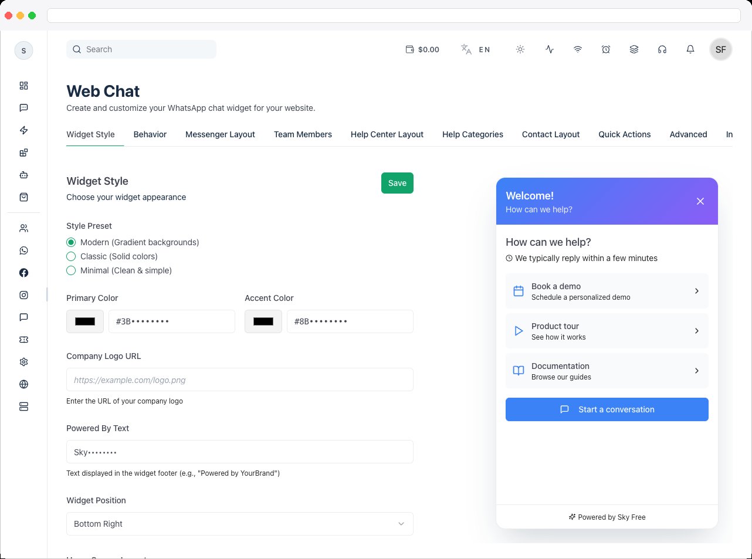The image size is (752, 559).
Task: Expand the Documentation item chevron
Action: 696,371
